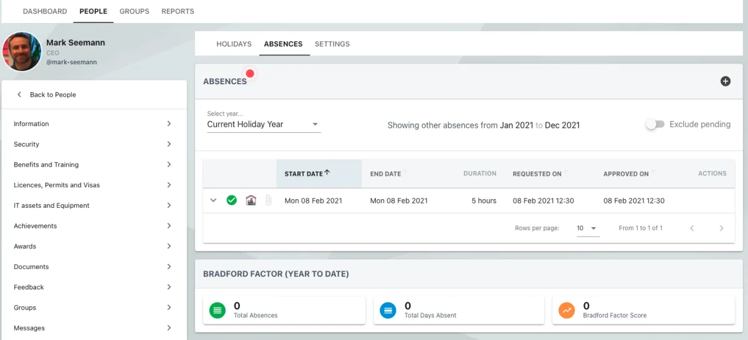This screenshot has width=748, height=340.
Task: Expand Benefits and Training section
Action: point(93,165)
